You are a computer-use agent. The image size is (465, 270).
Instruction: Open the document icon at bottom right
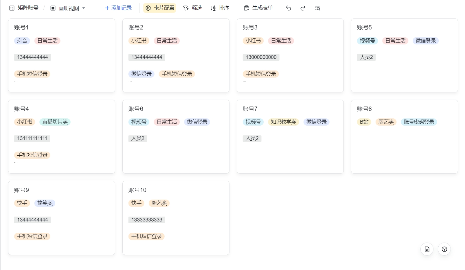(427, 249)
